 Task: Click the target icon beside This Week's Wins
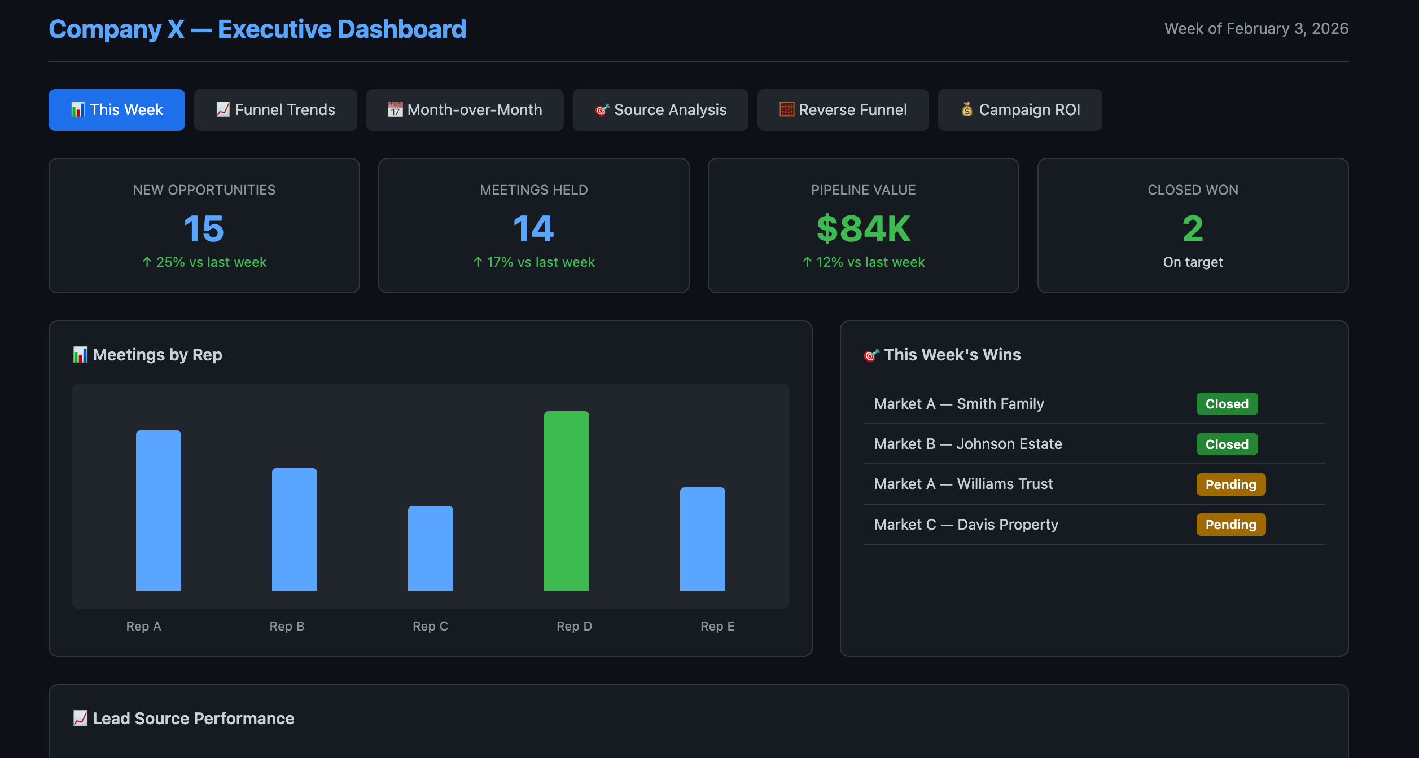(x=871, y=355)
